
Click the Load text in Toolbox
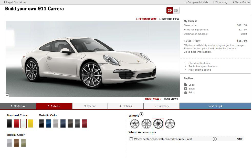pos(191,85)
